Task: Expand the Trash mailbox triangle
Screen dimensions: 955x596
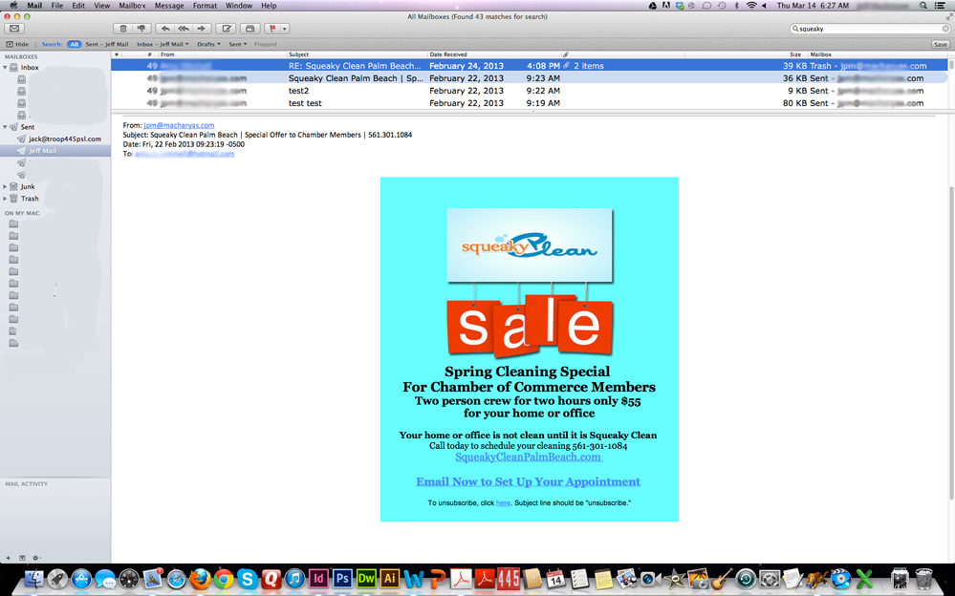Action: [x=5, y=199]
